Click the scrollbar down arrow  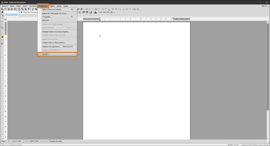(x=268, y=138)
